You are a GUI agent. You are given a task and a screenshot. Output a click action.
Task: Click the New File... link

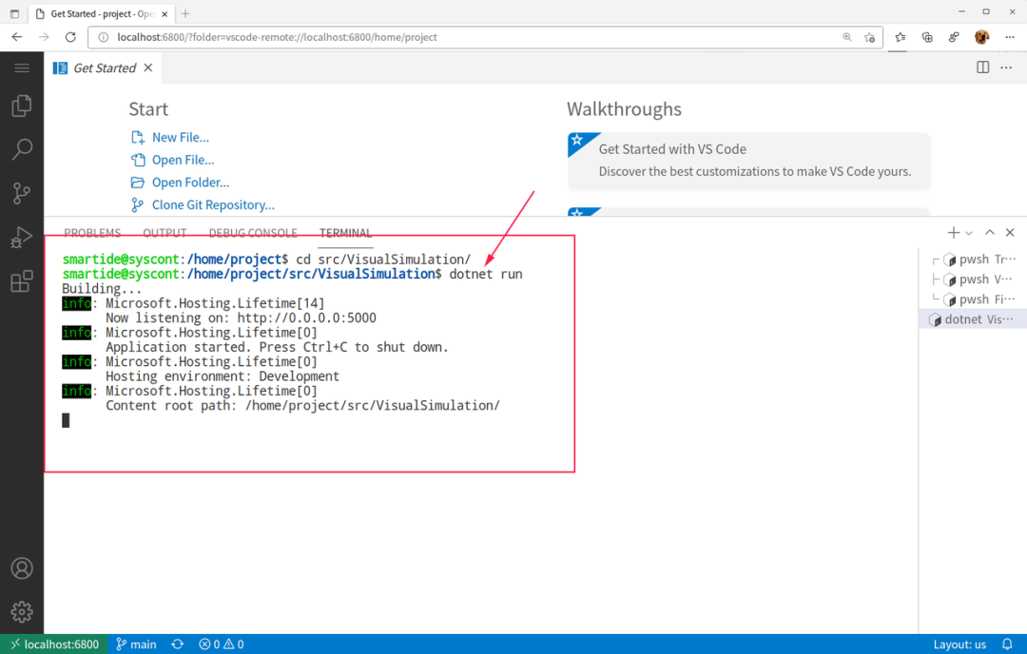180,138
